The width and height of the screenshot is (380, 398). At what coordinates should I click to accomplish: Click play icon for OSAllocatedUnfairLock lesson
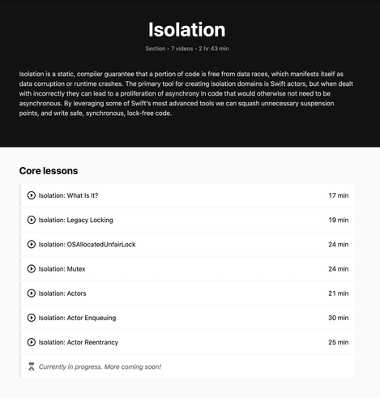[32, 244]
